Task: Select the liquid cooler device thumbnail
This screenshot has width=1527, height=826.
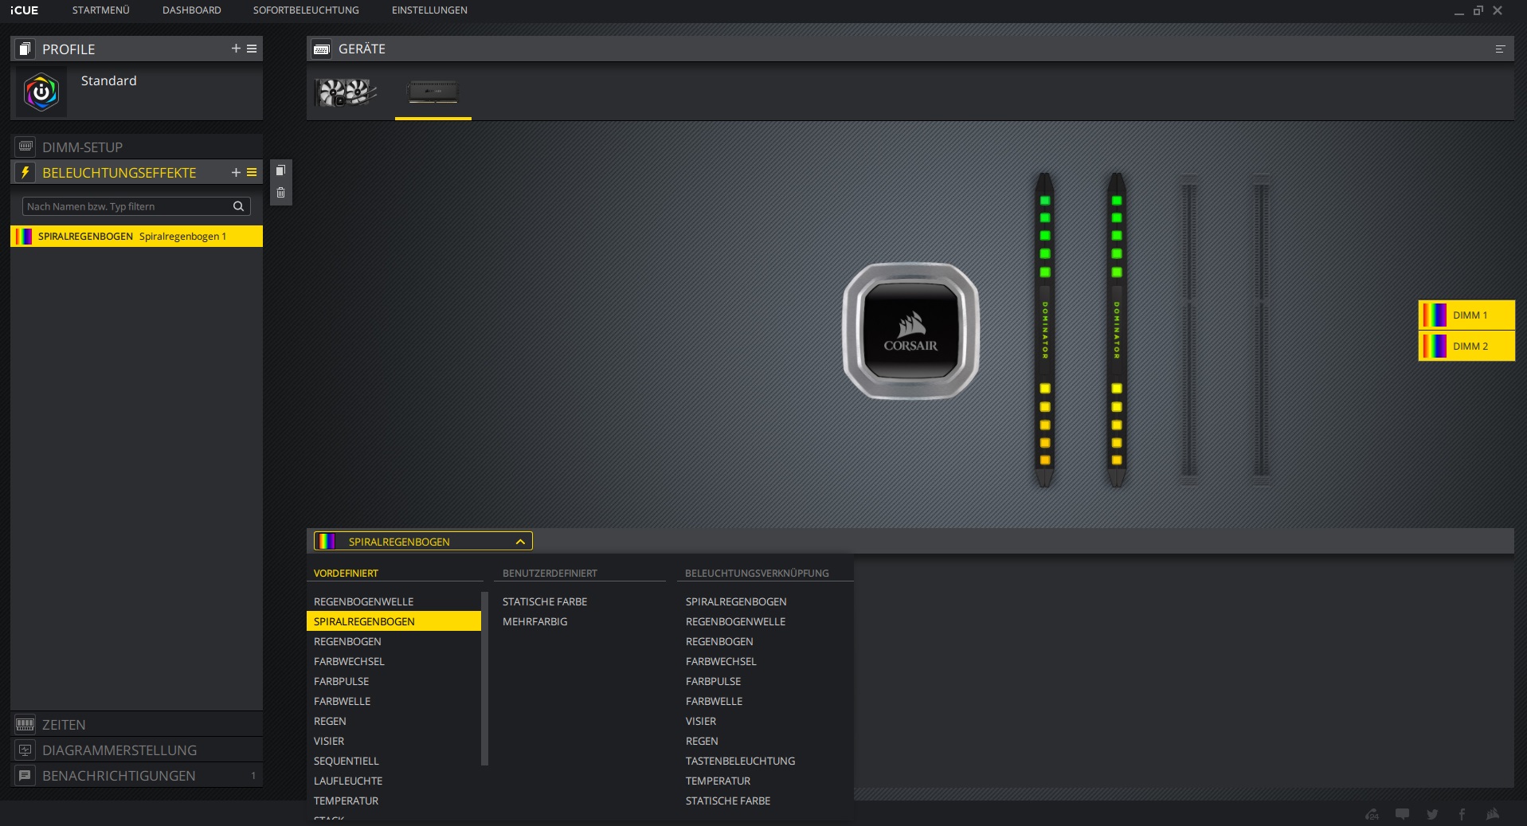Action: point(346,92)
